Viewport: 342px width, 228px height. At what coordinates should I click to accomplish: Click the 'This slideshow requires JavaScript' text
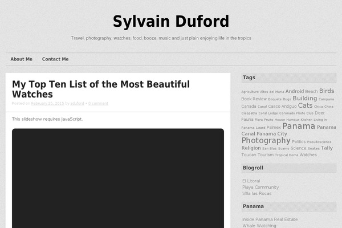coord(47,119)
